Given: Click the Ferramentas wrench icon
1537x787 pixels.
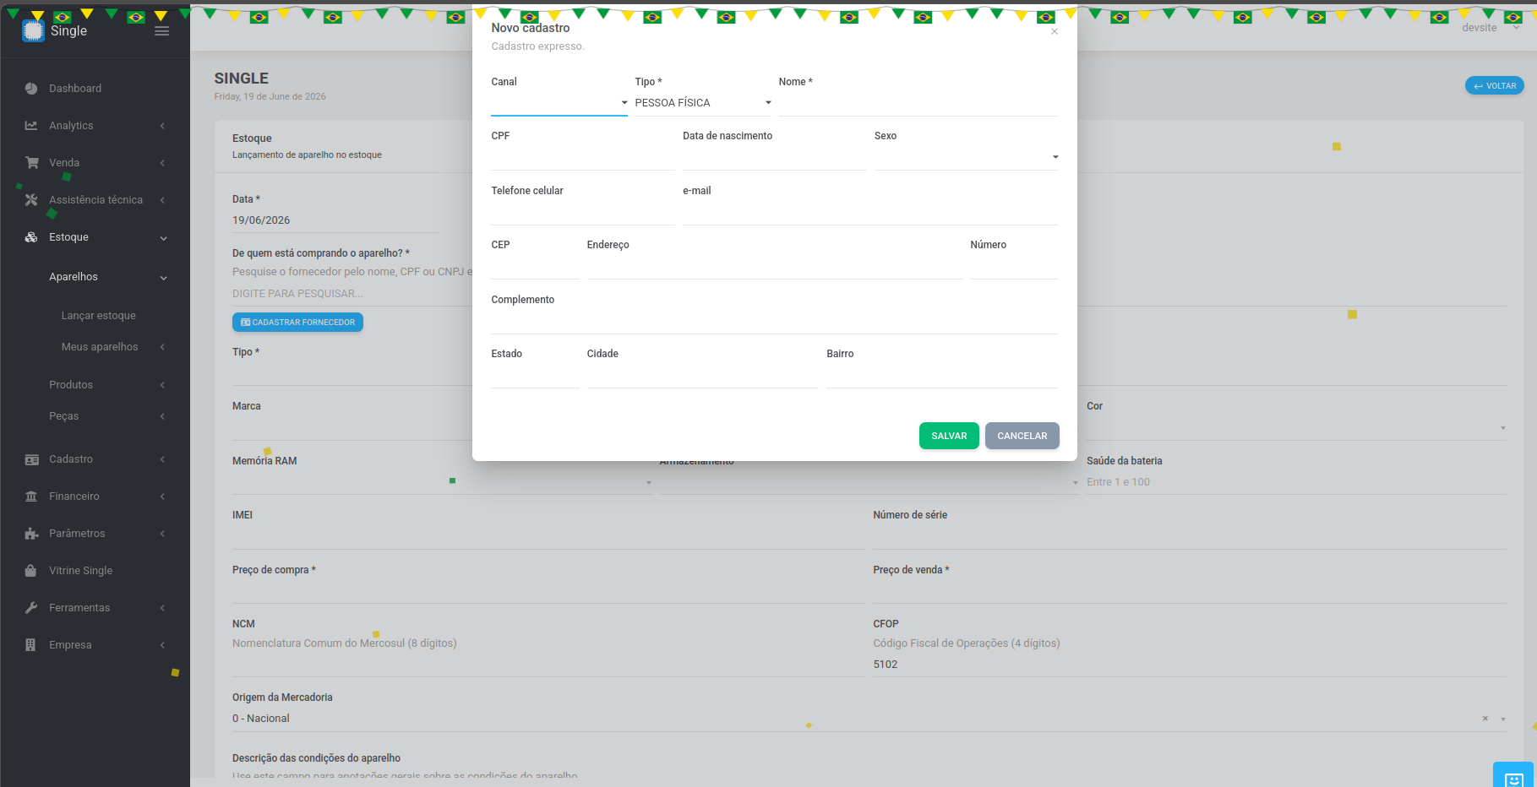Looking at the screenshot, I should point(31,608).
